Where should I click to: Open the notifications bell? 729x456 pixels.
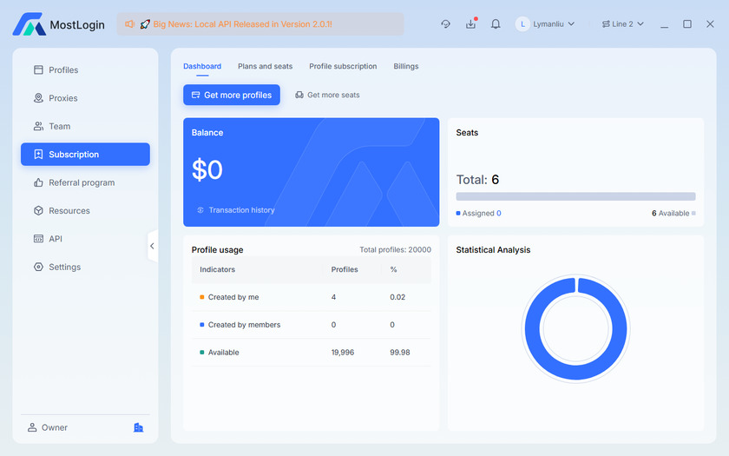[x=496, y=24]
